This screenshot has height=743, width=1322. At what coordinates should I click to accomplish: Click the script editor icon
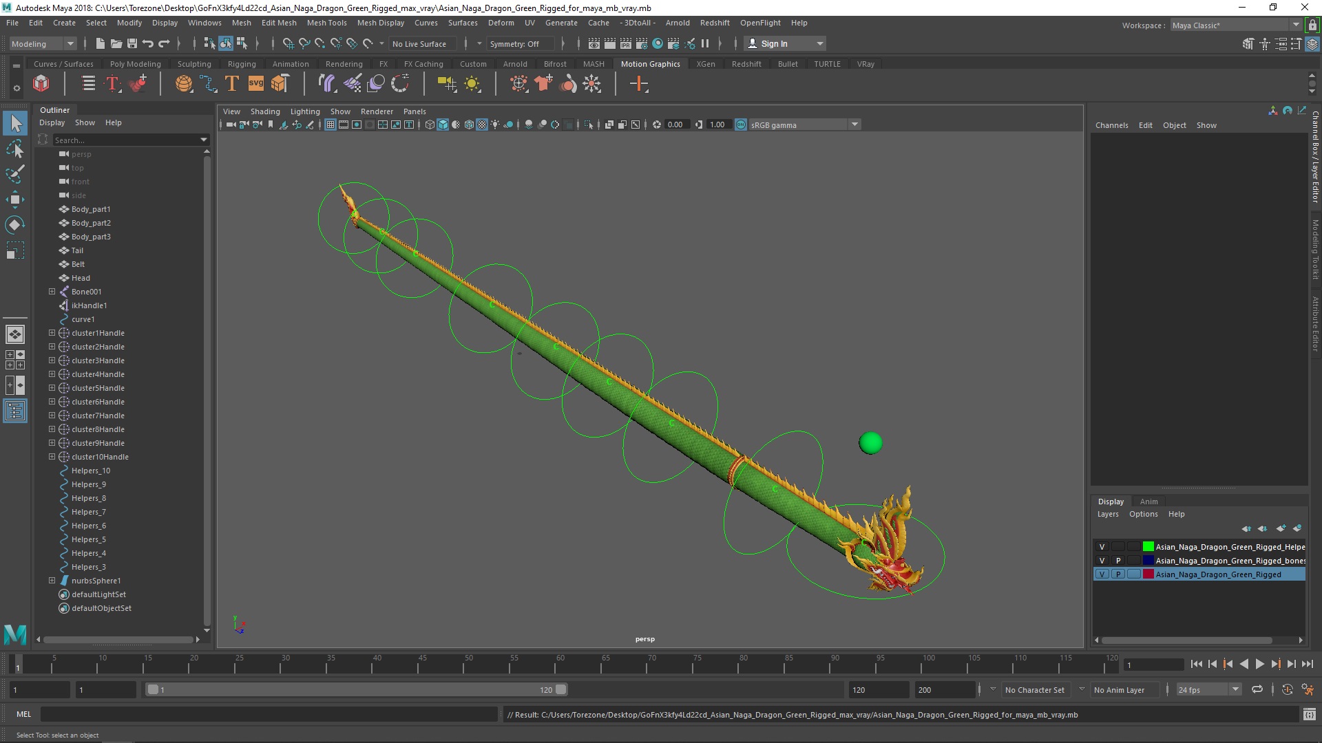(1310, 715)
